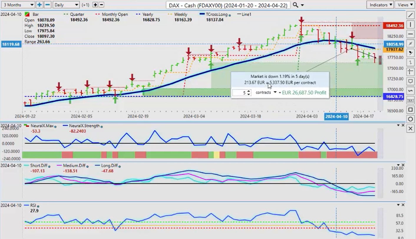Image resolution: width=416 pixels, height=239 pixels.
Task: Expand the arrow beside the search icon
Action: pos(302,5)
